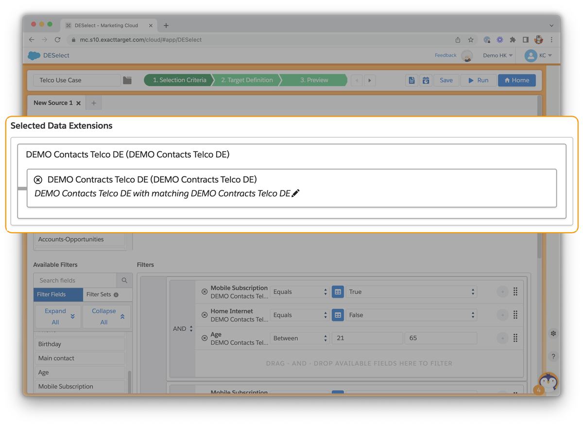Screen dimensions: 583x426
Task: Add a new source tab with plus
Action: (x=94, y=103)
